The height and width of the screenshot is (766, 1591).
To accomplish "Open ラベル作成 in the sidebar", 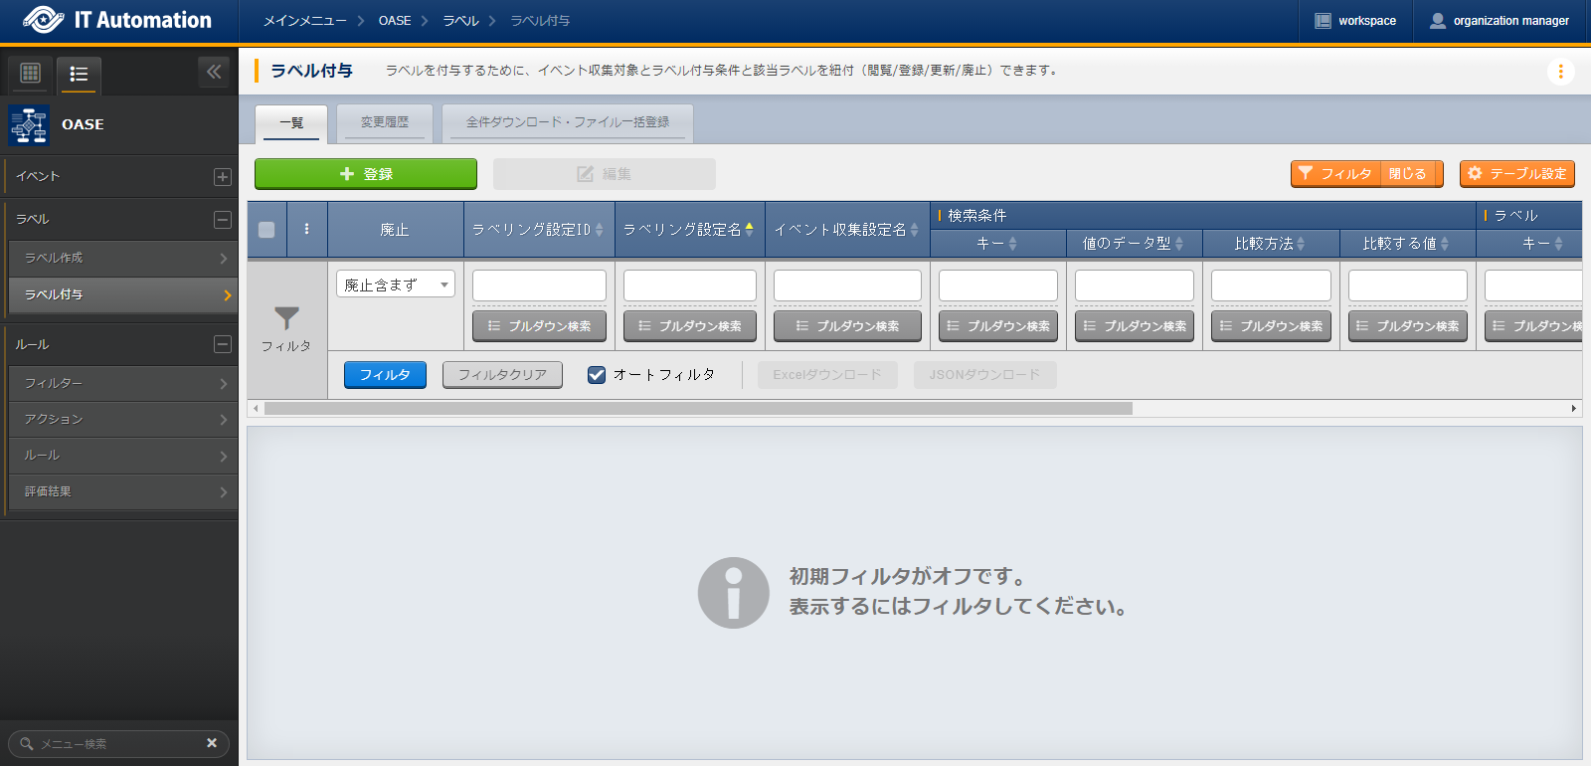I will point(119,258).
